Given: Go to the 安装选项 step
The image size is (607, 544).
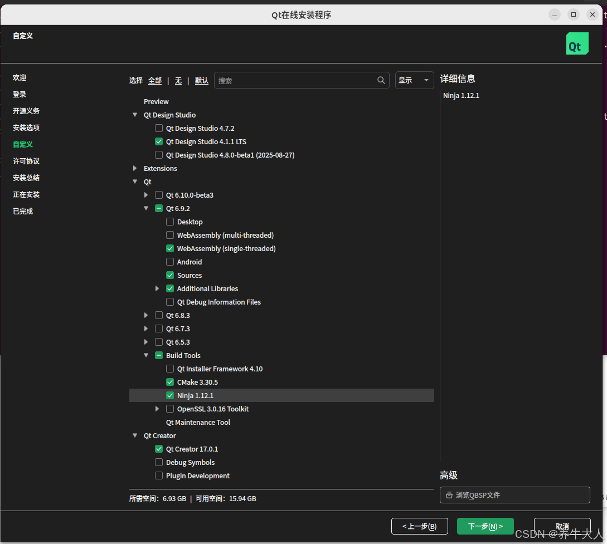Looking at the screenshot, I should click(26, 128).
